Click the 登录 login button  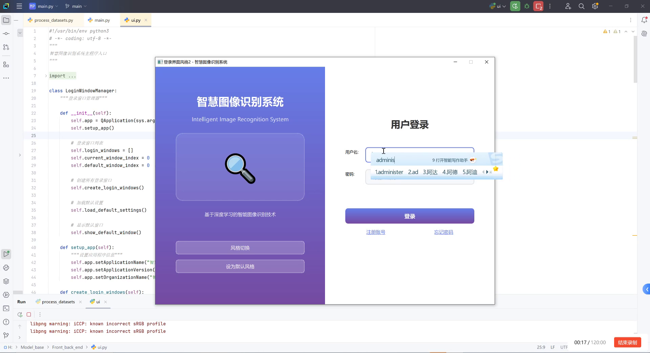click(x=409, y=216)
